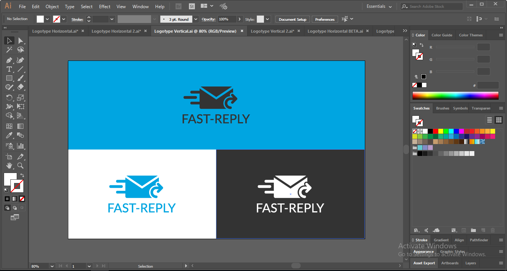Select the Blend tool

pos(21,135)
